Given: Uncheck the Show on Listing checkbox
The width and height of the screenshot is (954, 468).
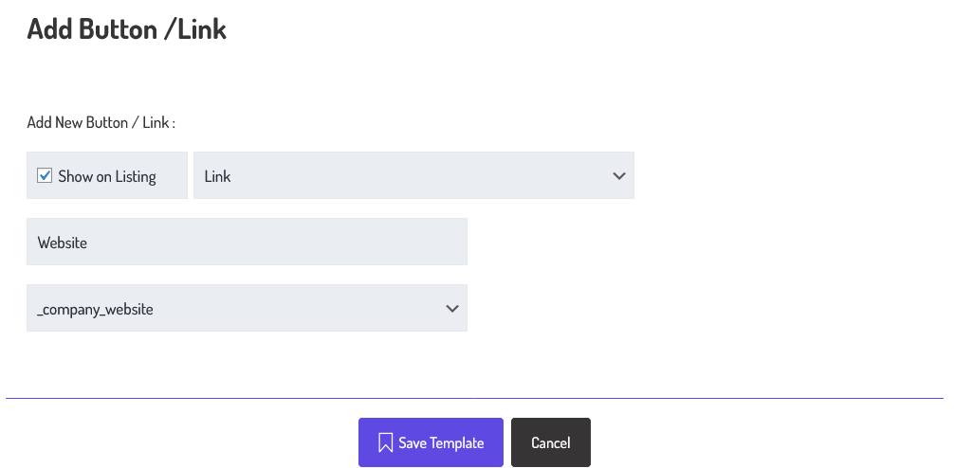Looking at the screenshot, I should tap(45, 175).
